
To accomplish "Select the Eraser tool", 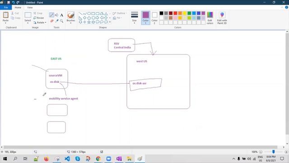I will tap(52, 21).
